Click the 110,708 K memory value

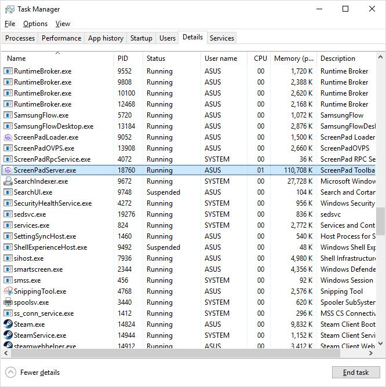coord(298,170)
